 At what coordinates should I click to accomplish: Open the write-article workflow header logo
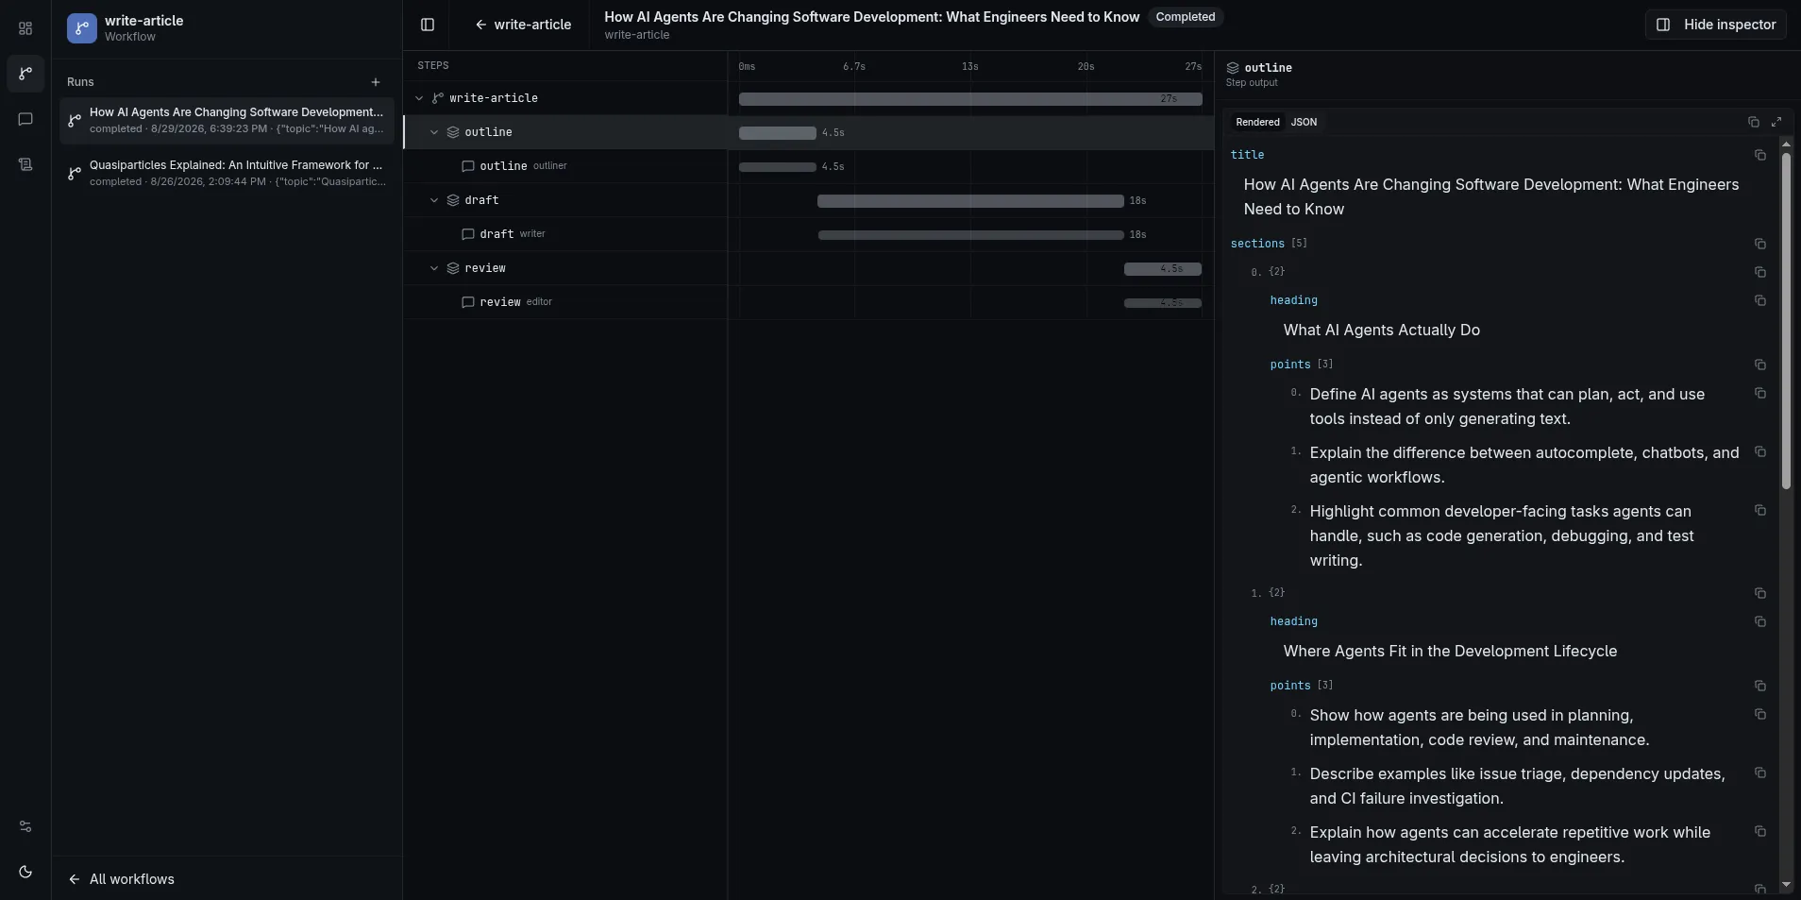pyautogui.click(x=82, y=28)
